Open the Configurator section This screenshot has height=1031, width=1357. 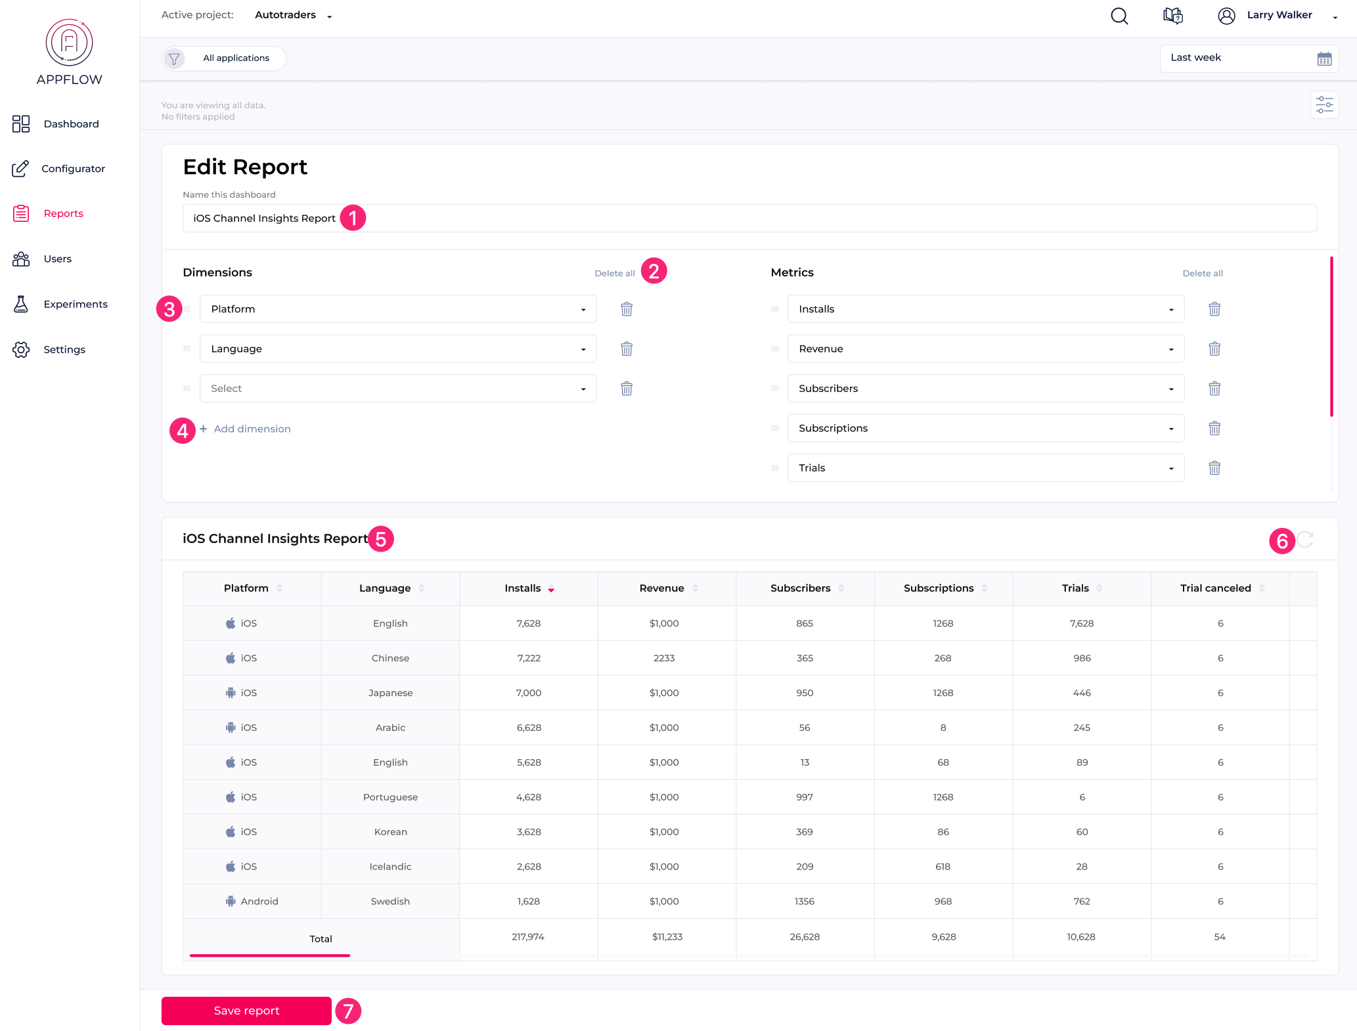click(73, 168)
